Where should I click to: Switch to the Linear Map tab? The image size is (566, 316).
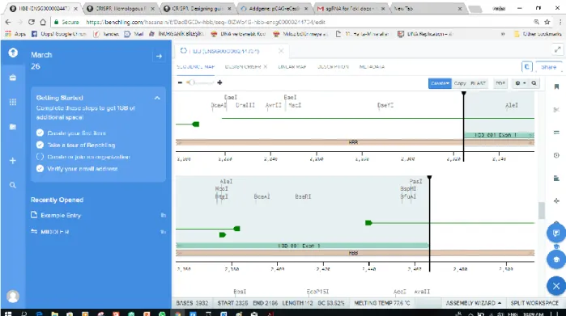[x=292, y=66]
